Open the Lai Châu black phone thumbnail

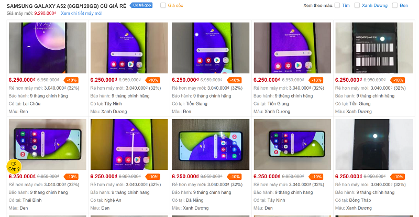click(48, 48)
